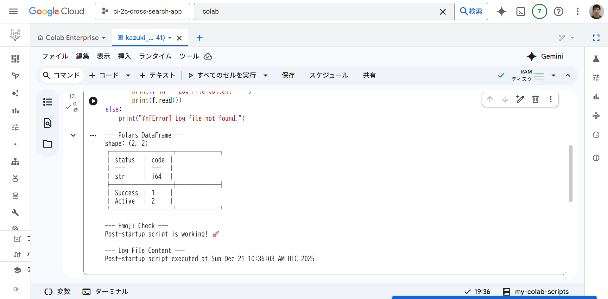The image size is (608, 299).
Task: Run the current code cell
Action: (x=93, y=101)
